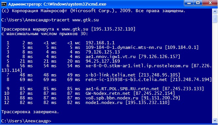The image size is (218, 125).
Task: Click the s-b3-link.telia.net hostname
Action: (111, 75)
